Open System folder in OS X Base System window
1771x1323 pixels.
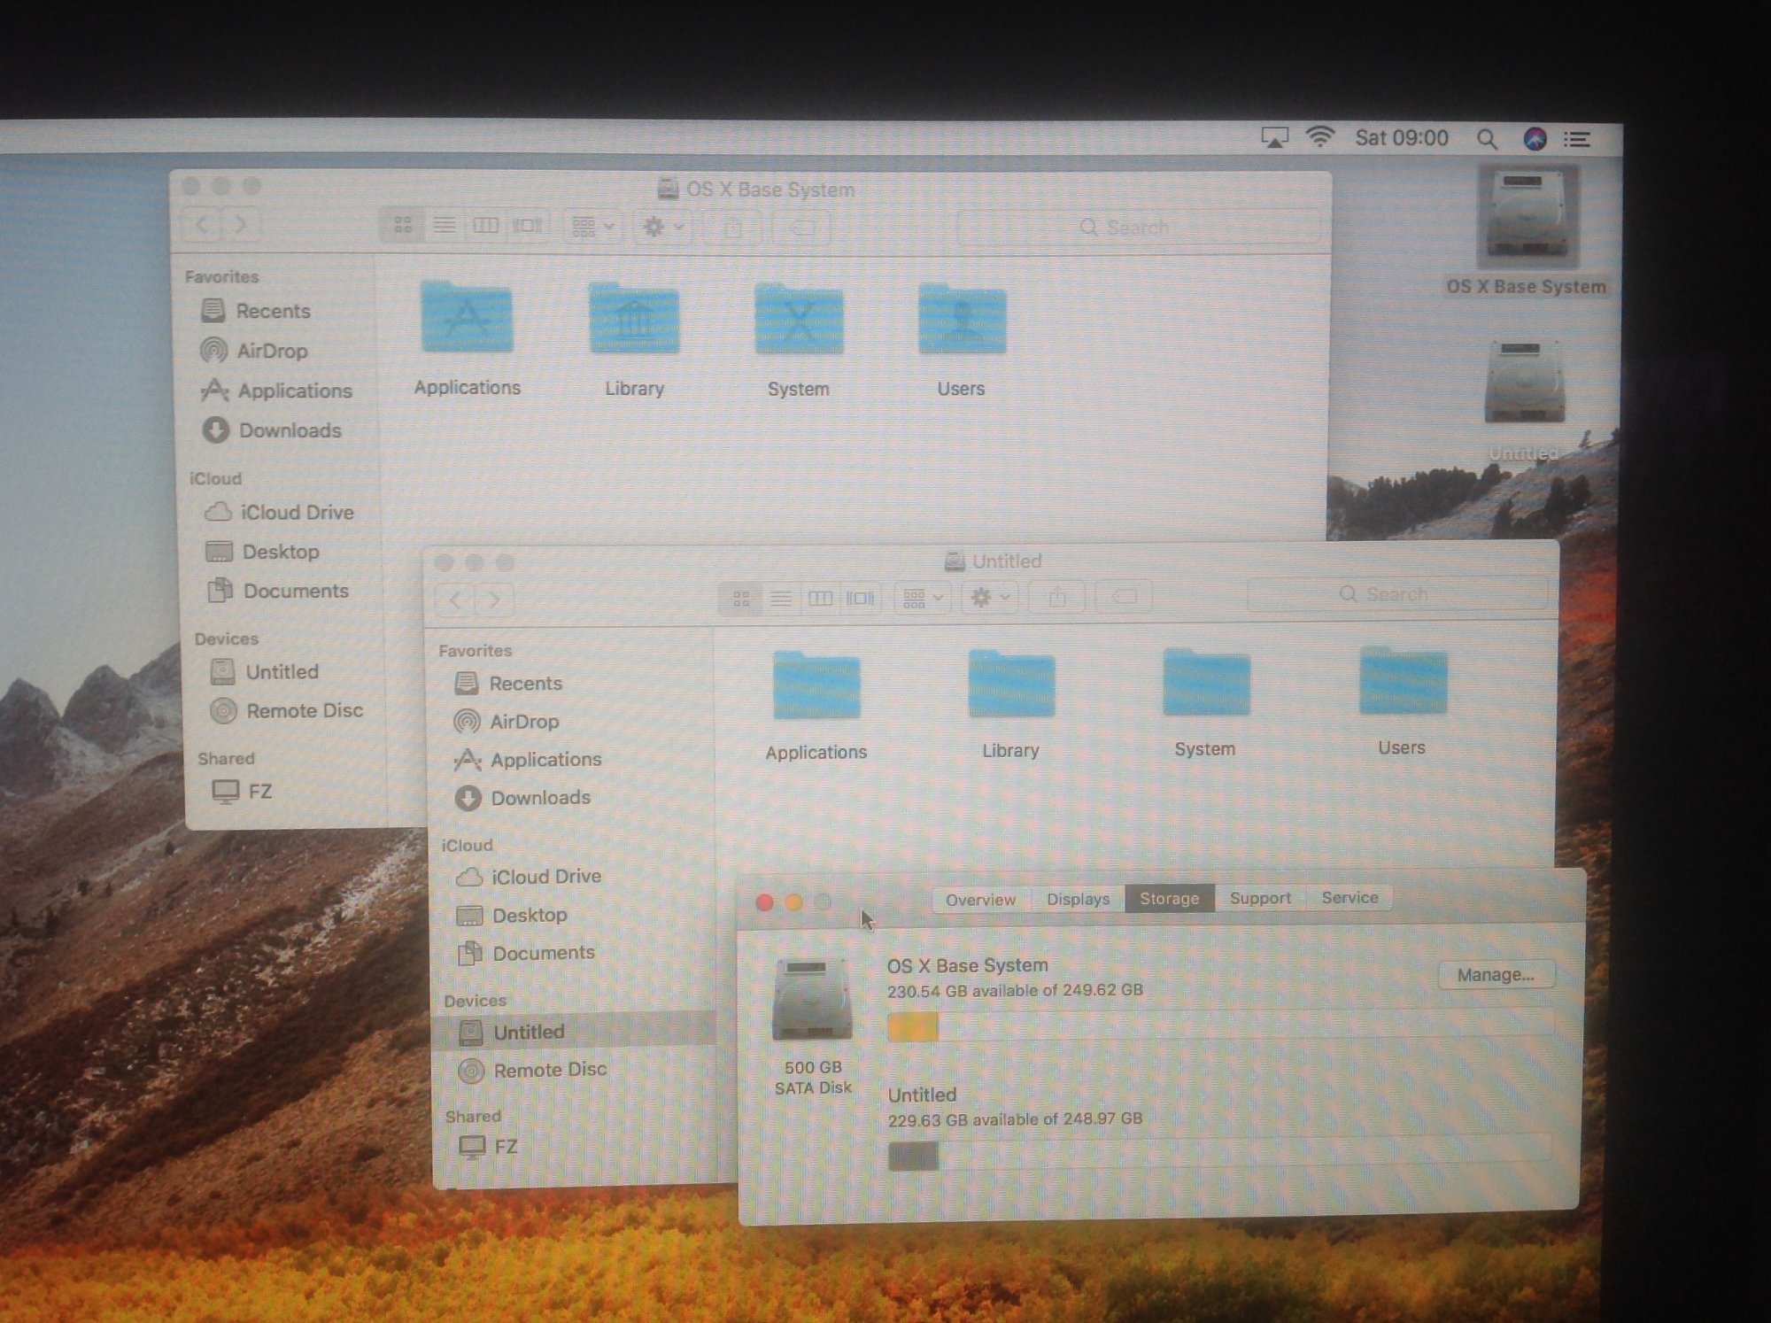tap(799, 320)
